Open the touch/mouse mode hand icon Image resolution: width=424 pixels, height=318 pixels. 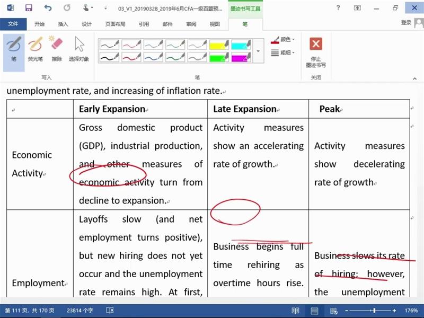pos(86,7)
